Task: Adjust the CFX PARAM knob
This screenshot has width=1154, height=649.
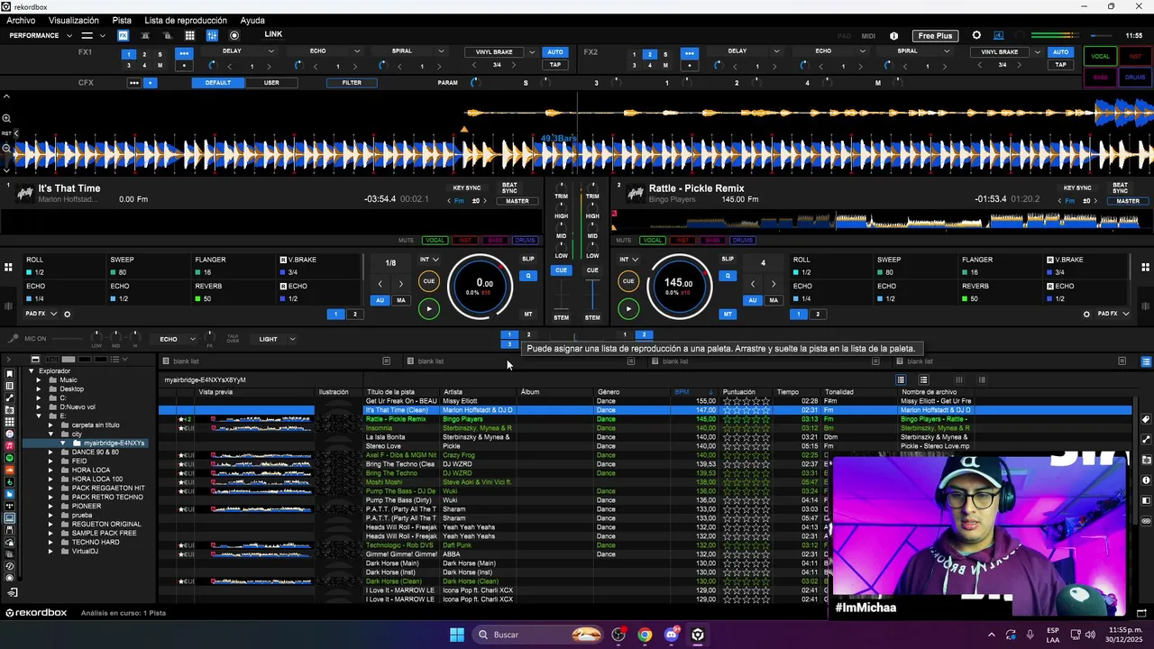Action: coord(476,83)
